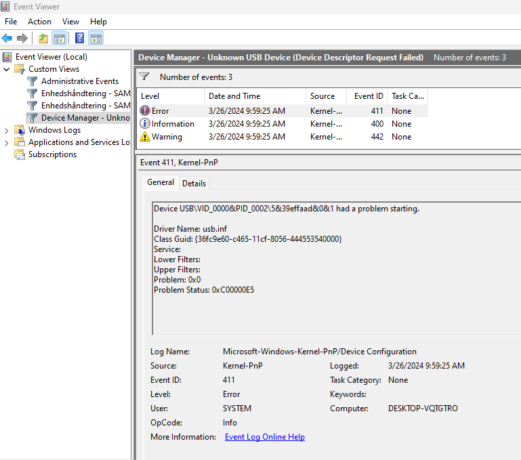Click the Source value Kernel-PnP in details
Image resolution: width=521 pixels, height=460 pixels.
(x=243, y=366)
